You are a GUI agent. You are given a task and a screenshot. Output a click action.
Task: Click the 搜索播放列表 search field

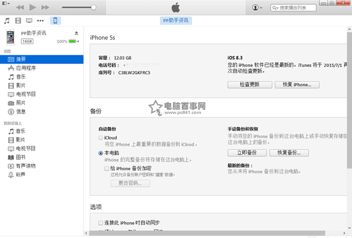point(299,7)
